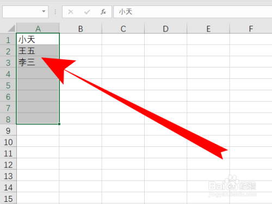
Task: Select the row 1 header
Action: (x=8, y=39)
